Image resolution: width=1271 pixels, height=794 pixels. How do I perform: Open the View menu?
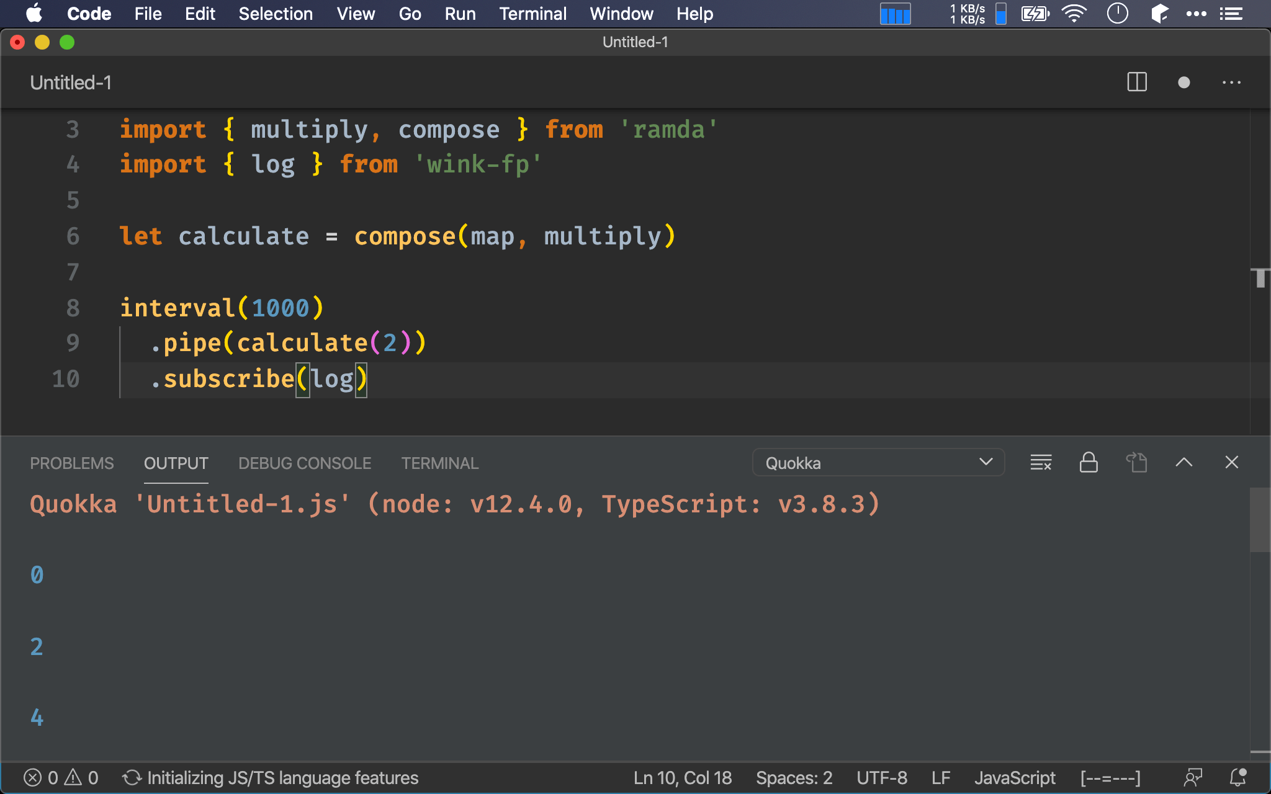[356, 14]
